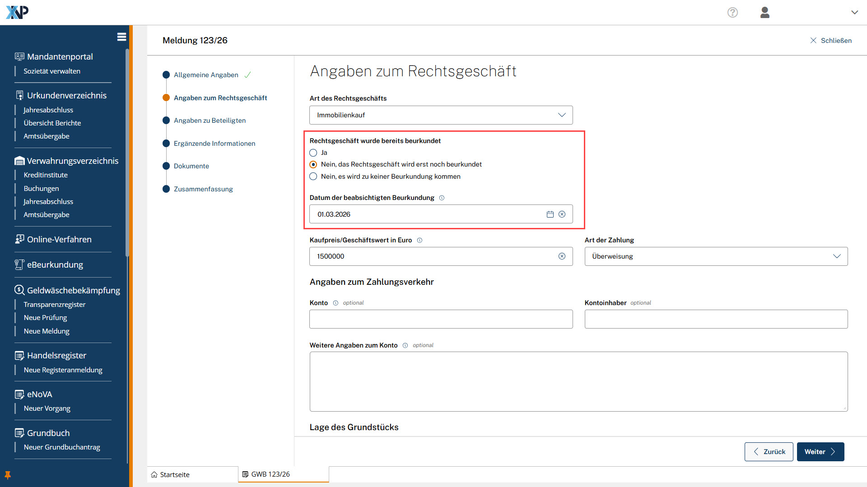
Task: Select the 'Ja' radio option
Action: click(x=313, y=153)
